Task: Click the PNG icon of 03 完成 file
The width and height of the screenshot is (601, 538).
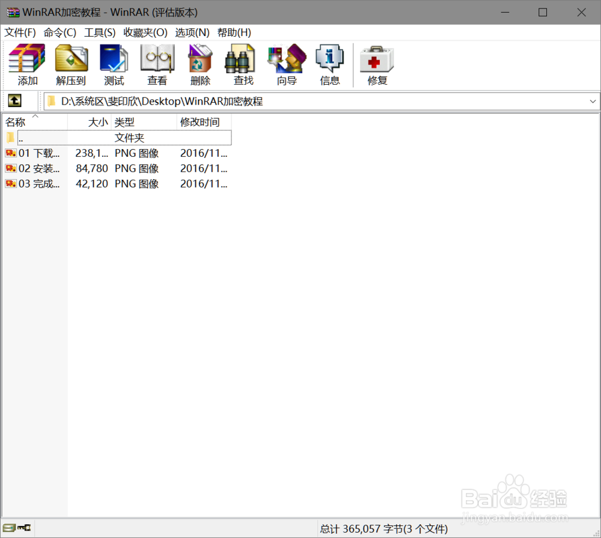Action: [11, 184]
